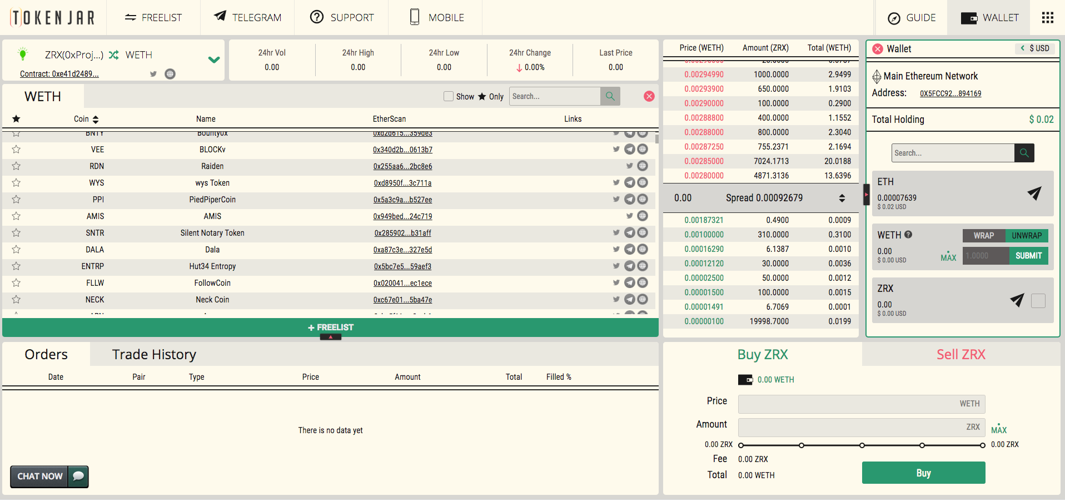Open Twitter icon for AMIS row
The image size is (1065, 501).
tap(629, 216)
